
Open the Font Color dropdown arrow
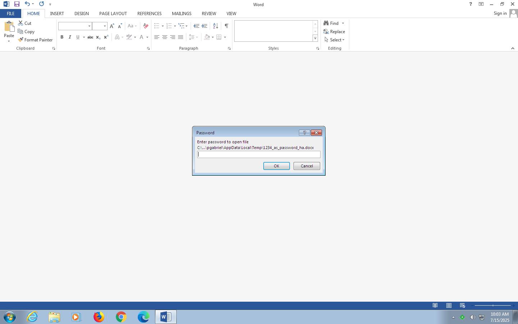coord(147,37)
